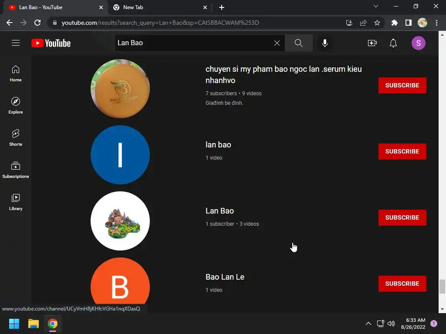The image size is (446, 334).
Task: Select the Lan Bao - YouTube tab
Action: [55, 7]
